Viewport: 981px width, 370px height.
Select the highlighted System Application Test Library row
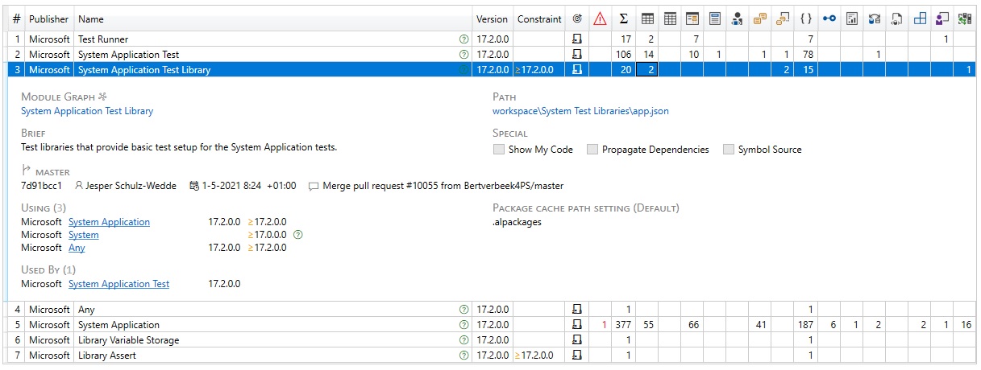tap(491, 70)
